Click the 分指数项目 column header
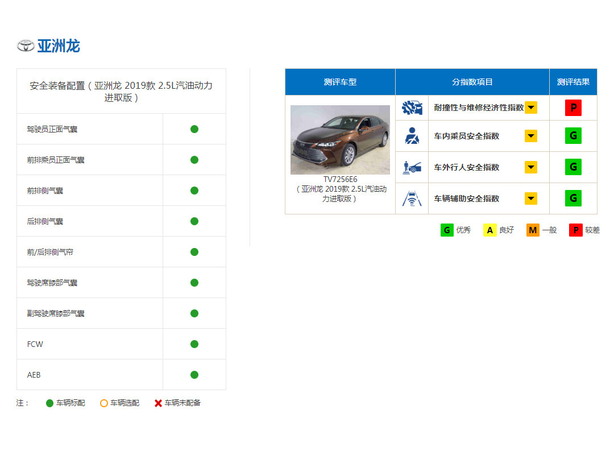 click(472, 82)
